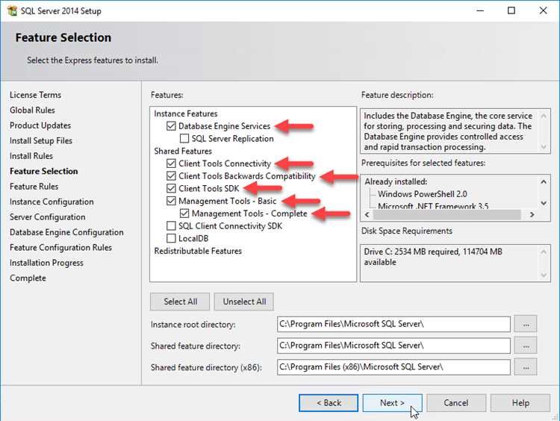
Task: Click Already installed prerequisites heading
Action: point(396,181)
